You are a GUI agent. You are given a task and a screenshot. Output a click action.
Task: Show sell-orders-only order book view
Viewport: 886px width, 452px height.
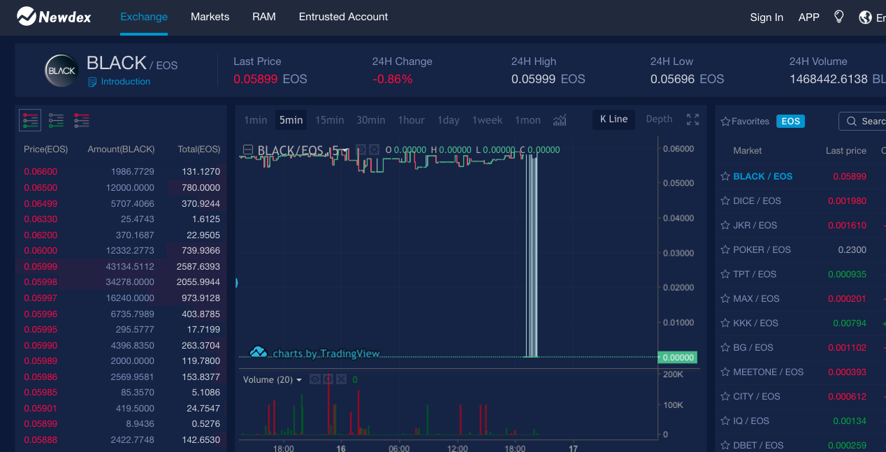tap(82, 120)
